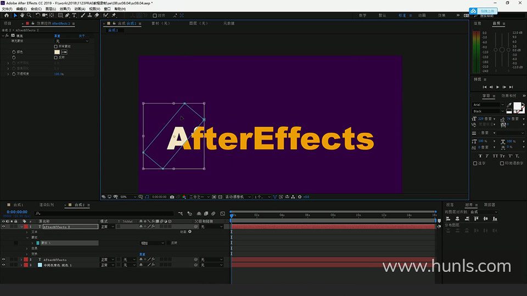Select the Pan Behind anchor point tool

[52, 15]
